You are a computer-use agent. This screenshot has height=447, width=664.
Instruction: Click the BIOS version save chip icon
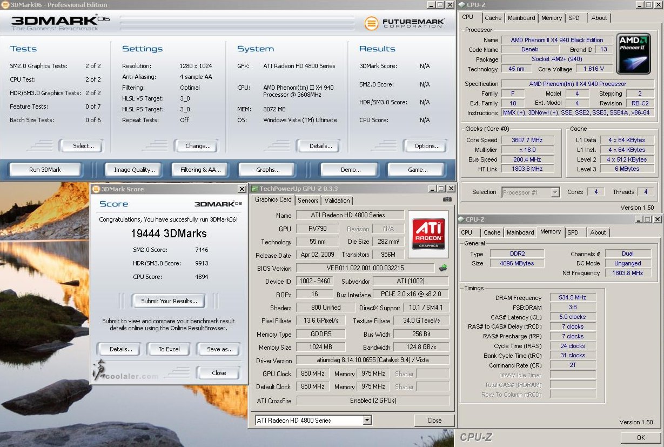pos(442,268)
